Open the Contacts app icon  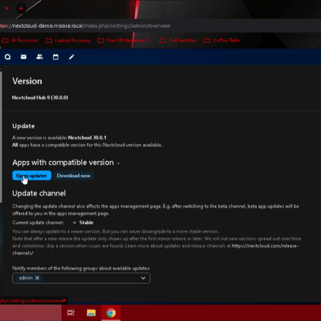[x=40, y=57]
